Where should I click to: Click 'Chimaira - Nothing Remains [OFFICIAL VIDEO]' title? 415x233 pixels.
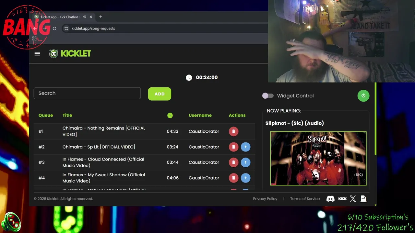coord(104,131)
